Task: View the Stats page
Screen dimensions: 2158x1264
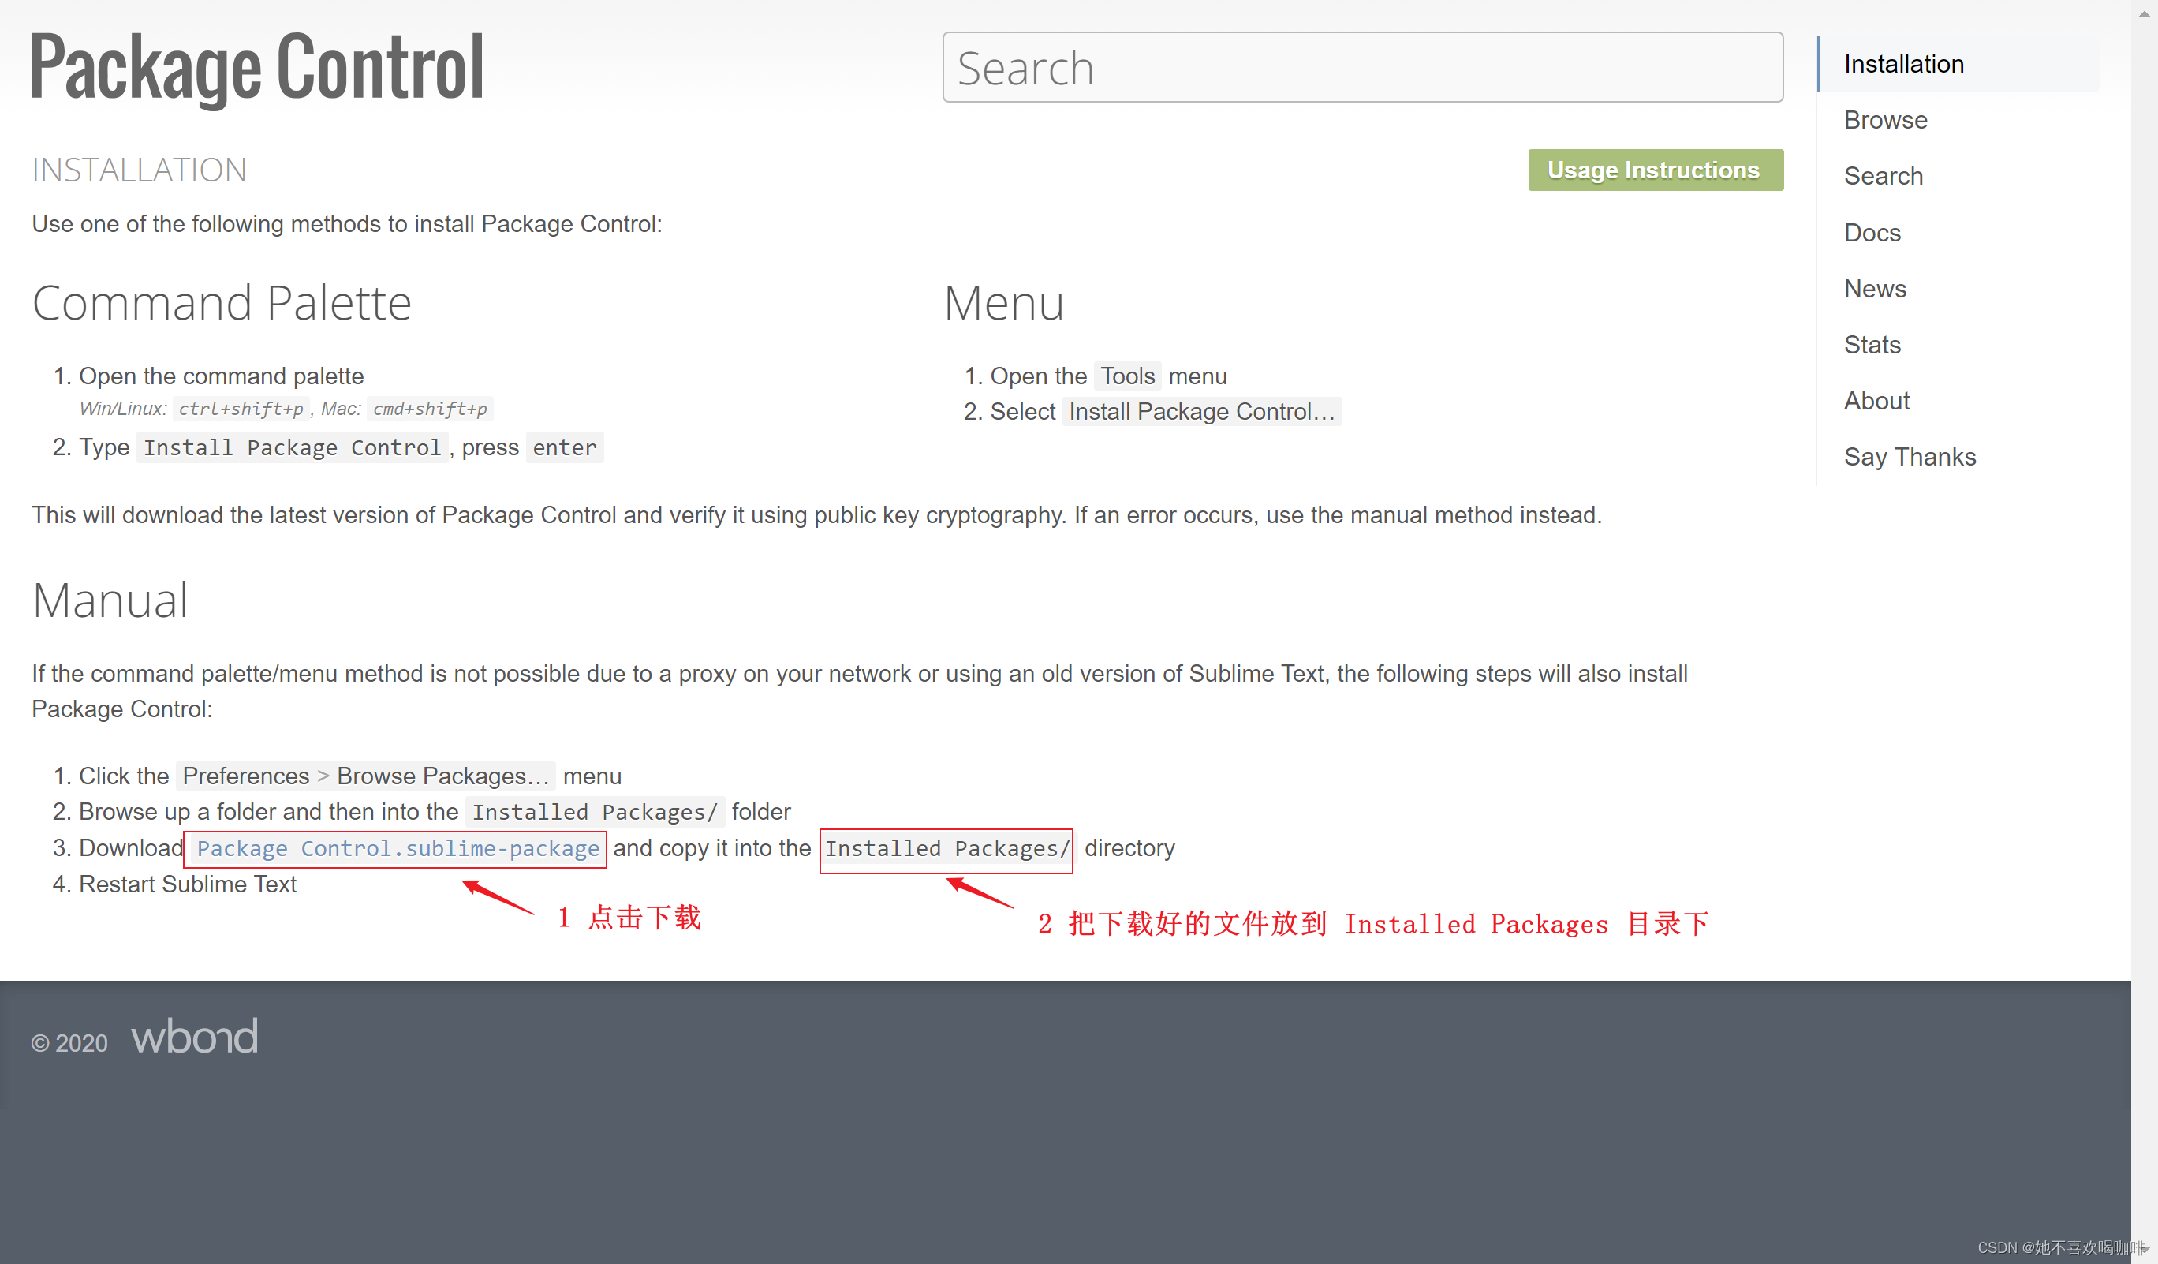Action: click(x=1871, y=345)
